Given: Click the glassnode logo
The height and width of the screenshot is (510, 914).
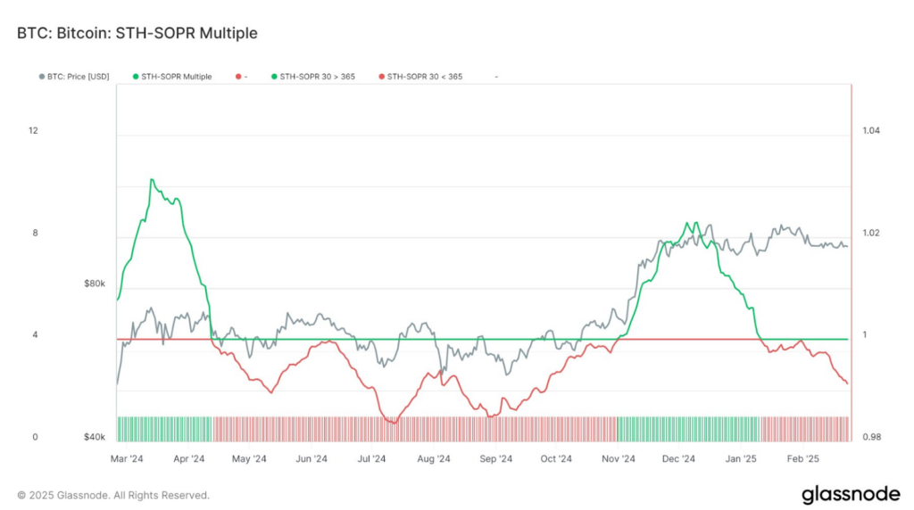Looking at the screenshot, I should (843, 493).
